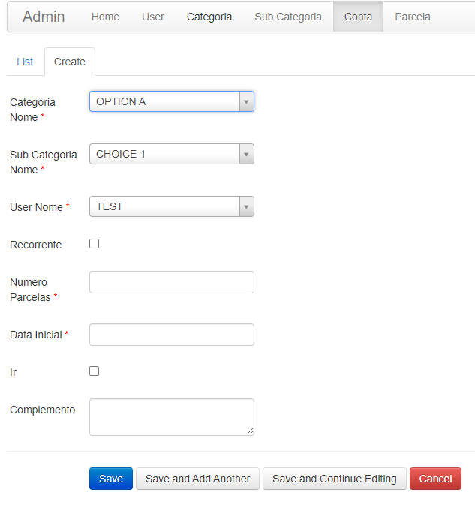The height and width of the screenshot is (505, 475).
Task: Click the blue Save button
Action: click(111, 479)
